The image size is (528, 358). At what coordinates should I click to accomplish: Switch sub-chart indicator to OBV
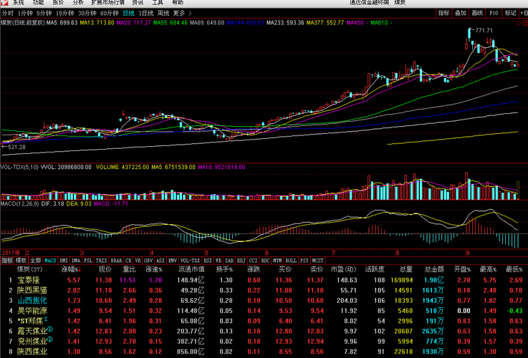pos(148,261)
